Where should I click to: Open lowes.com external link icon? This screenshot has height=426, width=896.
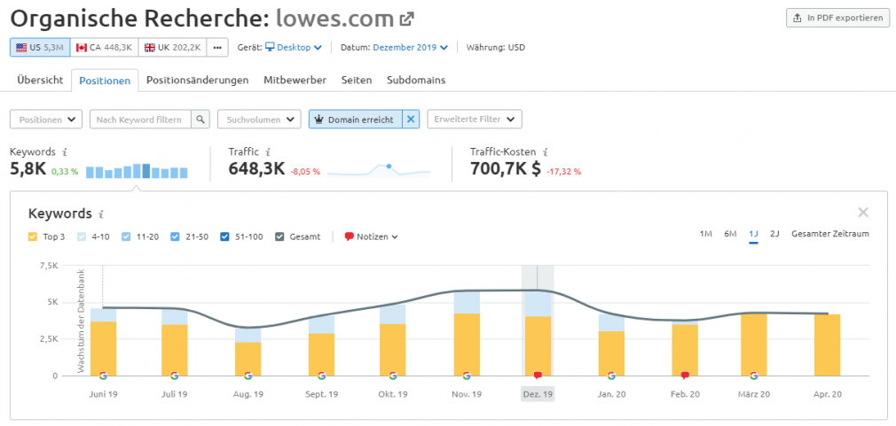pos(406,19)
